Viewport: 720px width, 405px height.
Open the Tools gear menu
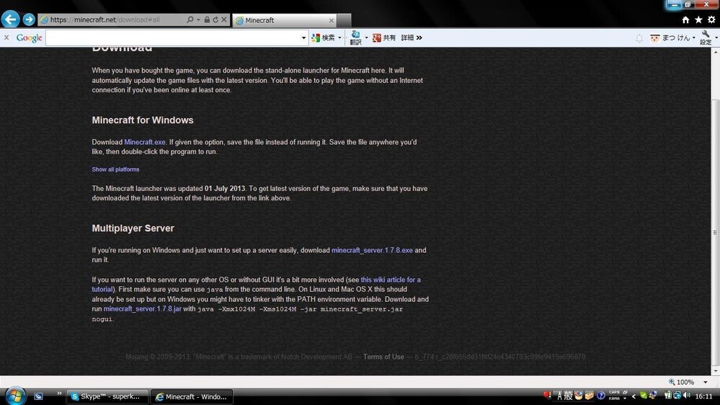point(711,19)
